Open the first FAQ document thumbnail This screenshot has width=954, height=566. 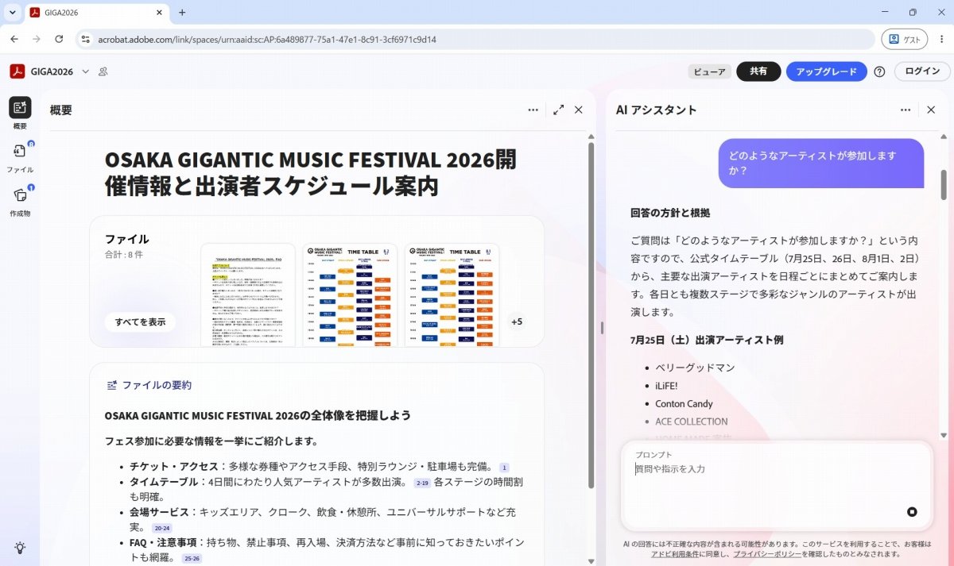247,295
